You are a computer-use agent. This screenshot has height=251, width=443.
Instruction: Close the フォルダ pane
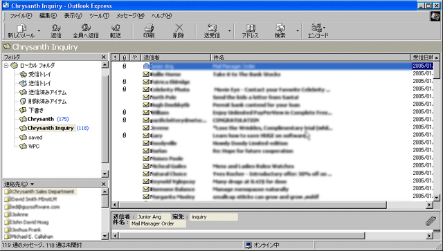tap(104, 57)
